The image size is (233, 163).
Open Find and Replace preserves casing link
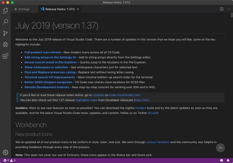(x=50, y=72)
